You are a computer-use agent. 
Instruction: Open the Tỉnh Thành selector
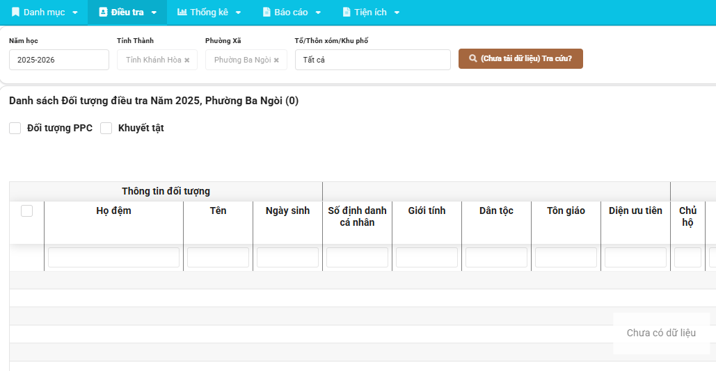click(x=157, y=60)
